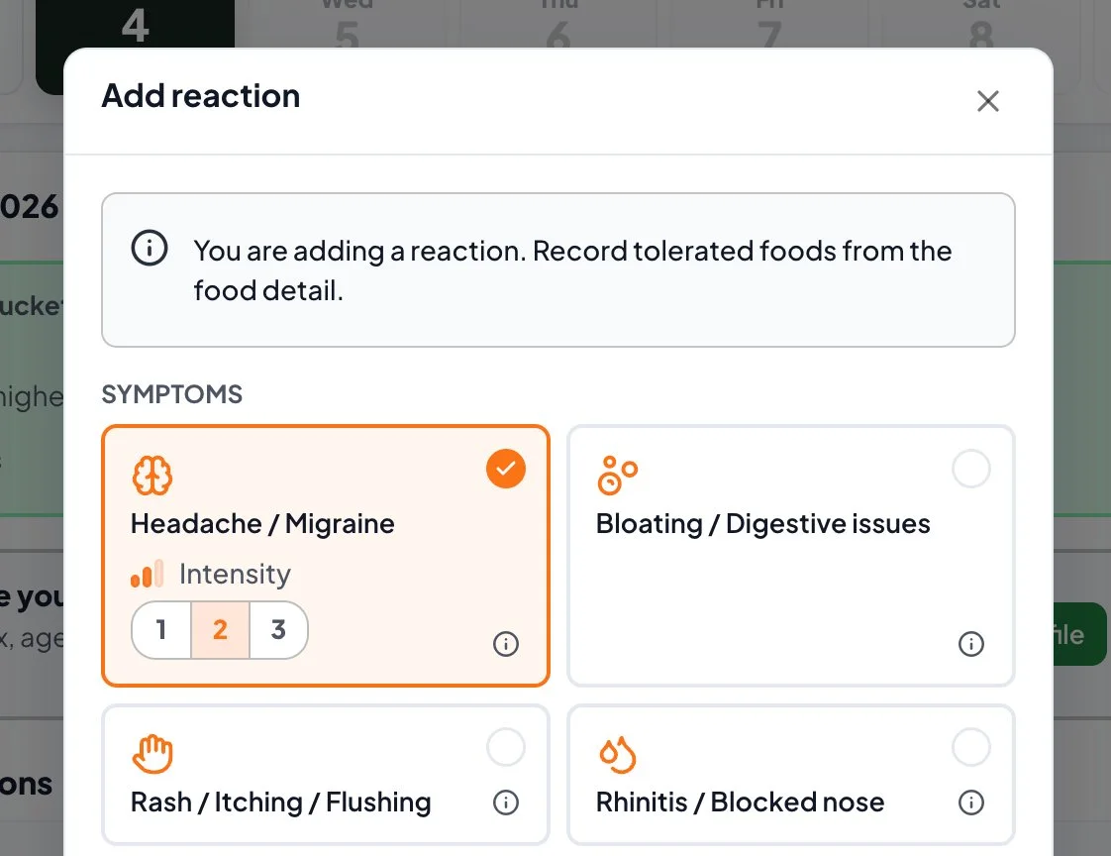Select the Bloating / Digestive issues checkbox
This screenshot has width=1111, height=856.
point(970,469)
